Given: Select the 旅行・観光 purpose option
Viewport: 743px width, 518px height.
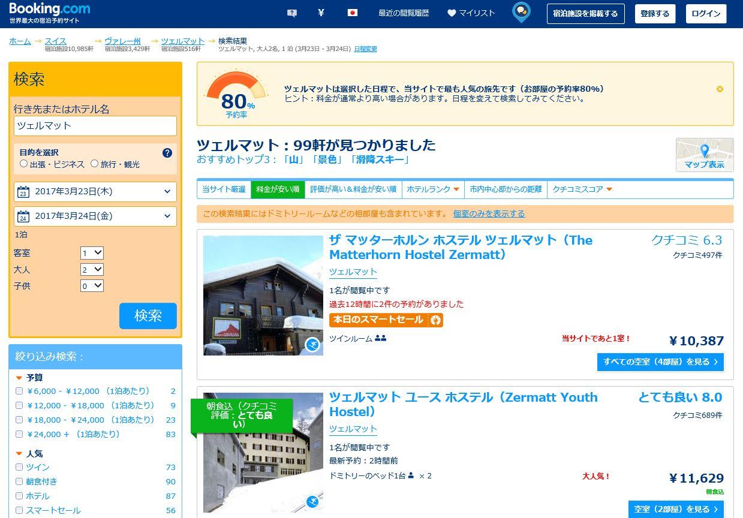Looking at the screenshot, I should [94, 163].
